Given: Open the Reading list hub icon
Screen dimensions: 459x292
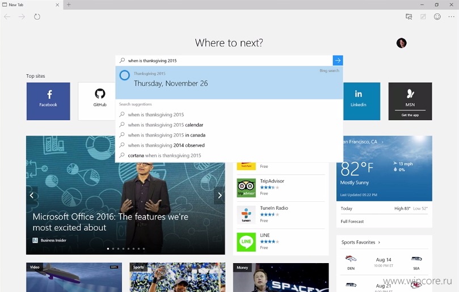Looking at the screenshot, I should point(409,16).
